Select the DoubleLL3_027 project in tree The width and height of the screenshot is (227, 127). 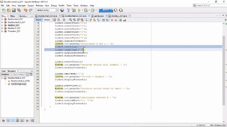[x=14, y=28]
